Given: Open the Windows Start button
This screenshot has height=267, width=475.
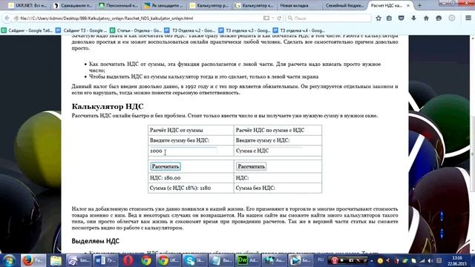Looking at the screenshot, I should 9,260.
